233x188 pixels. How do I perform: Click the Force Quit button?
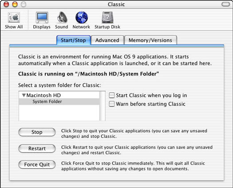tap(37, 164)
